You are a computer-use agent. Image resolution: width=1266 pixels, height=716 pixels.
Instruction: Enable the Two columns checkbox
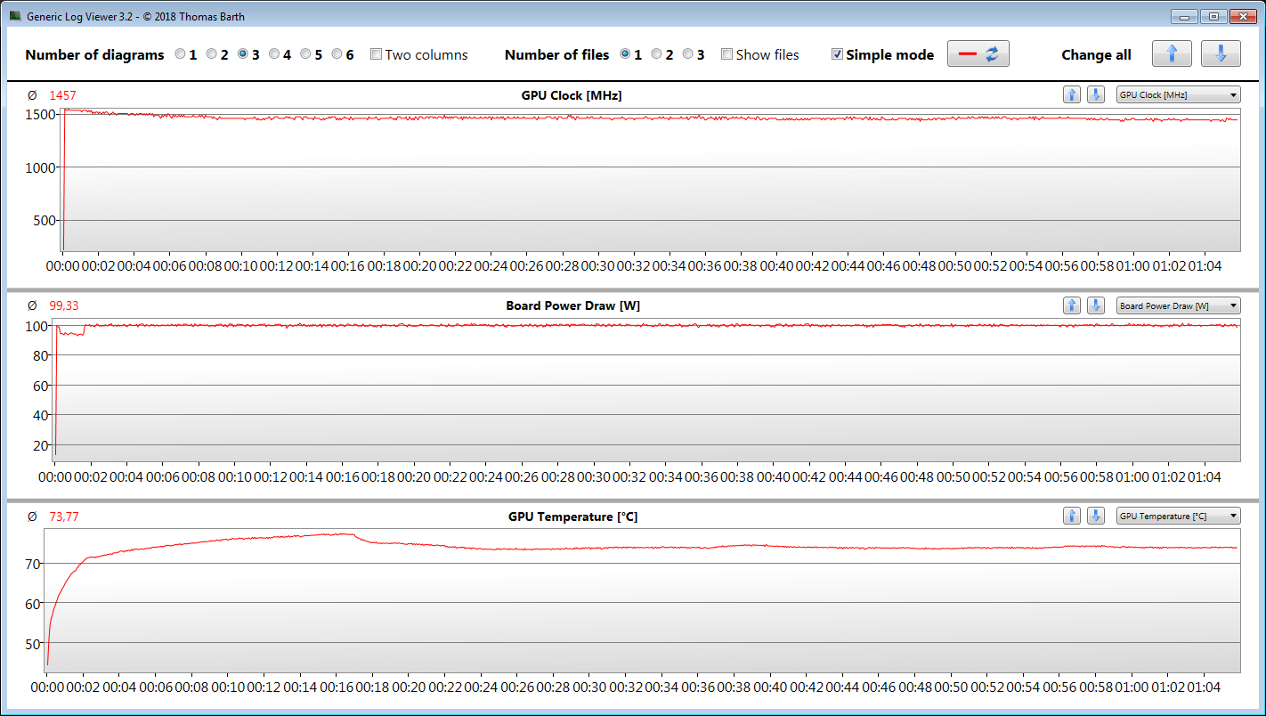click(376, 54)
